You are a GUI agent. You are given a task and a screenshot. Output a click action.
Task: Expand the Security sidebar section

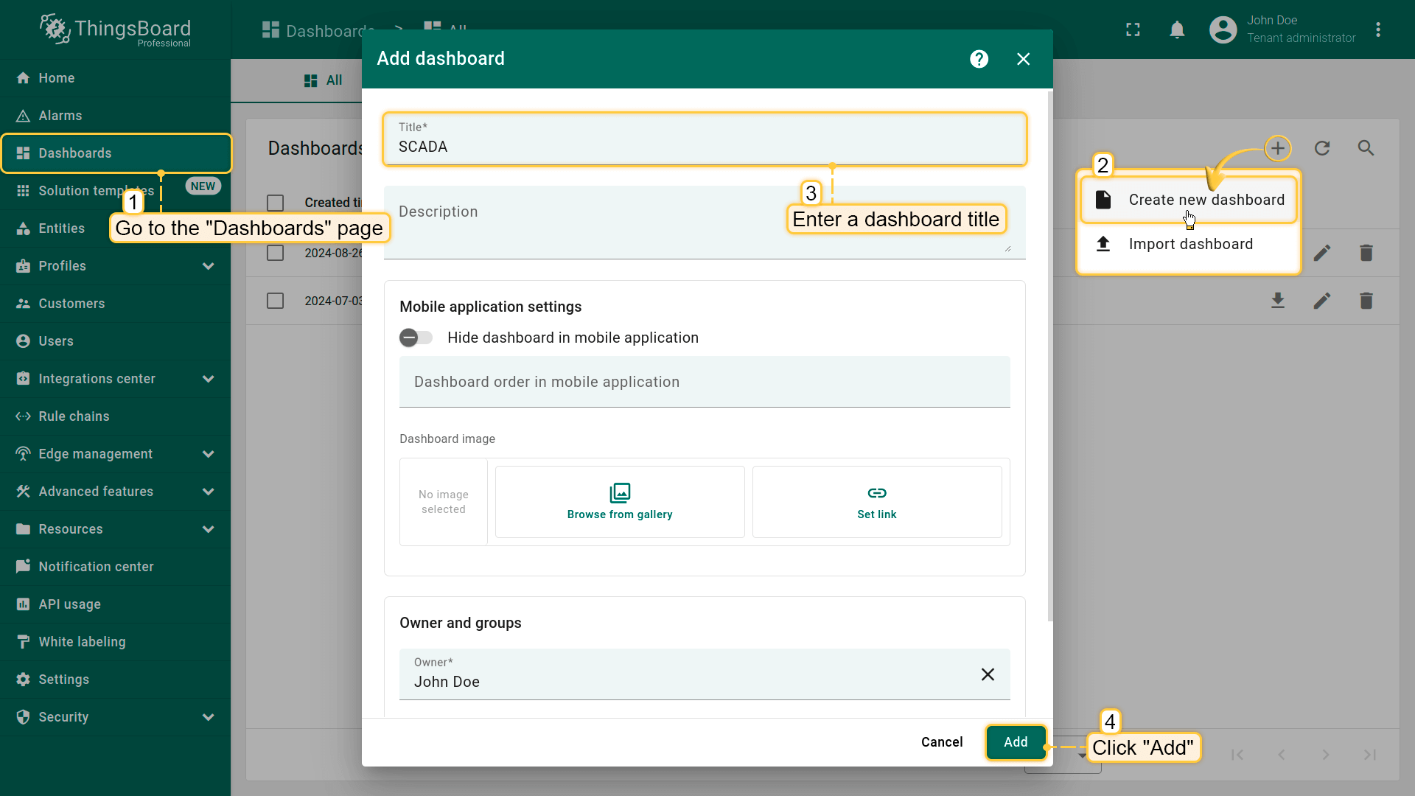[209, 717]
